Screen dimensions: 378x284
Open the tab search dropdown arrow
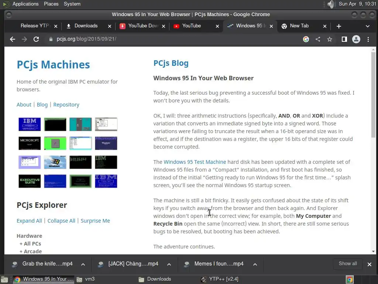click(368, 26)
